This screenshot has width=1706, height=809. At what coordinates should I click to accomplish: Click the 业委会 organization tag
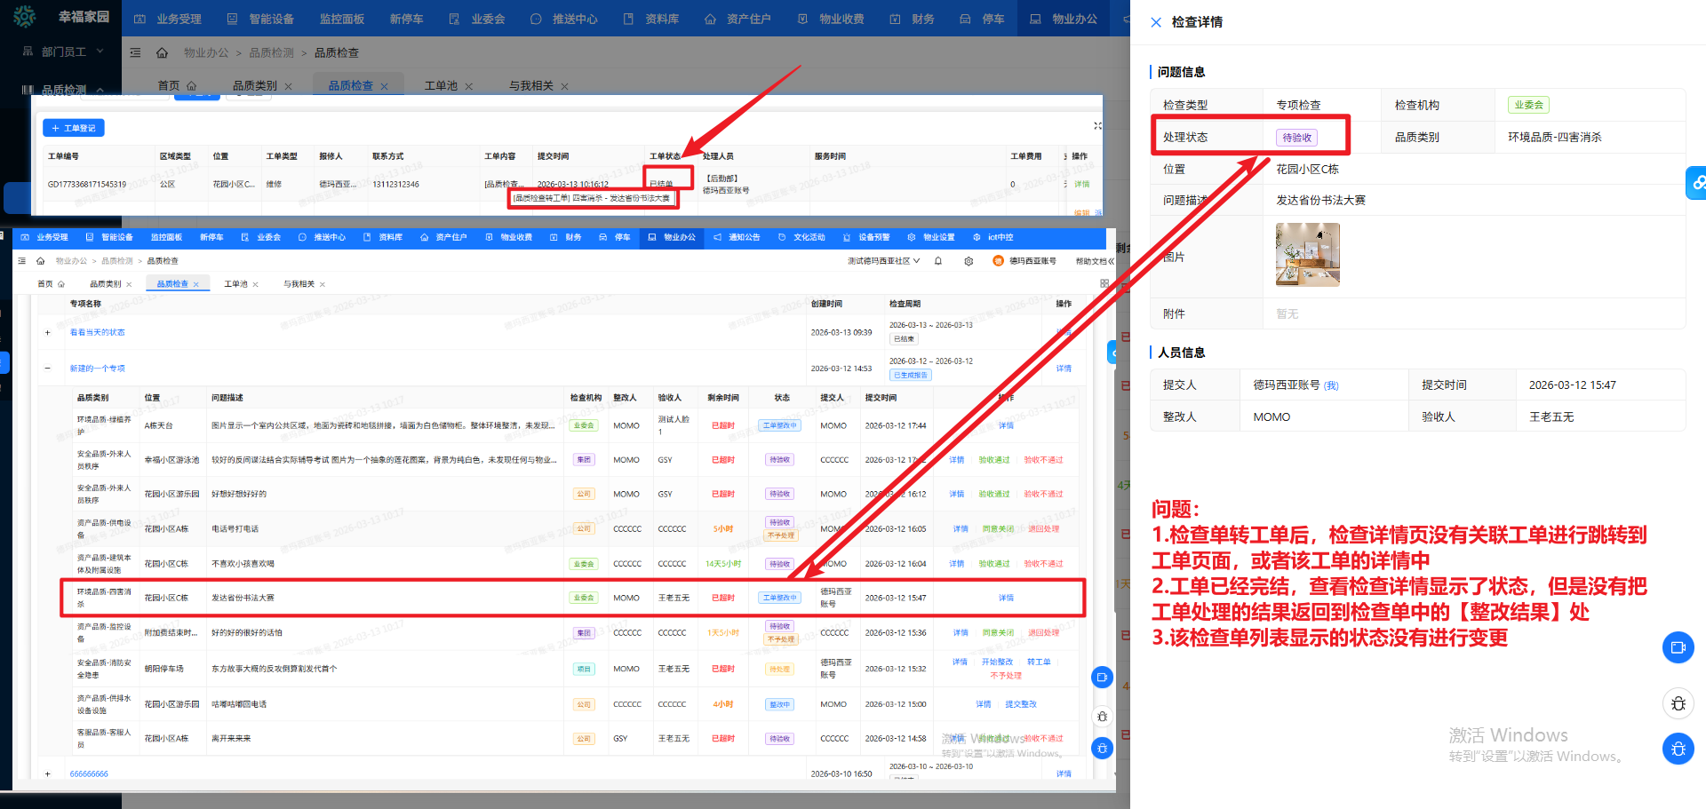coord(1528,105)
